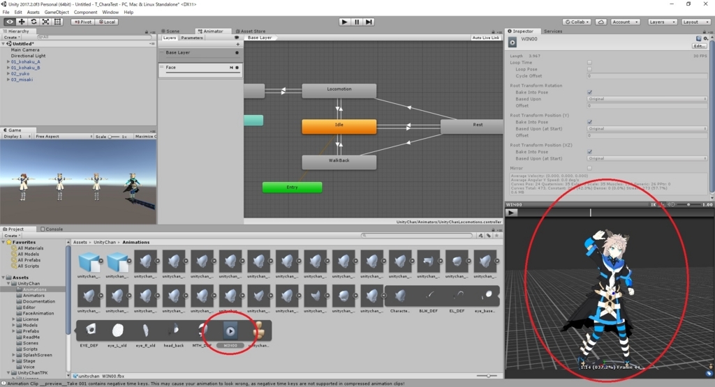Toggle Root Transform Position (XZ) Bake Into Pose
This screenshot has width=715, height=387.
589,151
